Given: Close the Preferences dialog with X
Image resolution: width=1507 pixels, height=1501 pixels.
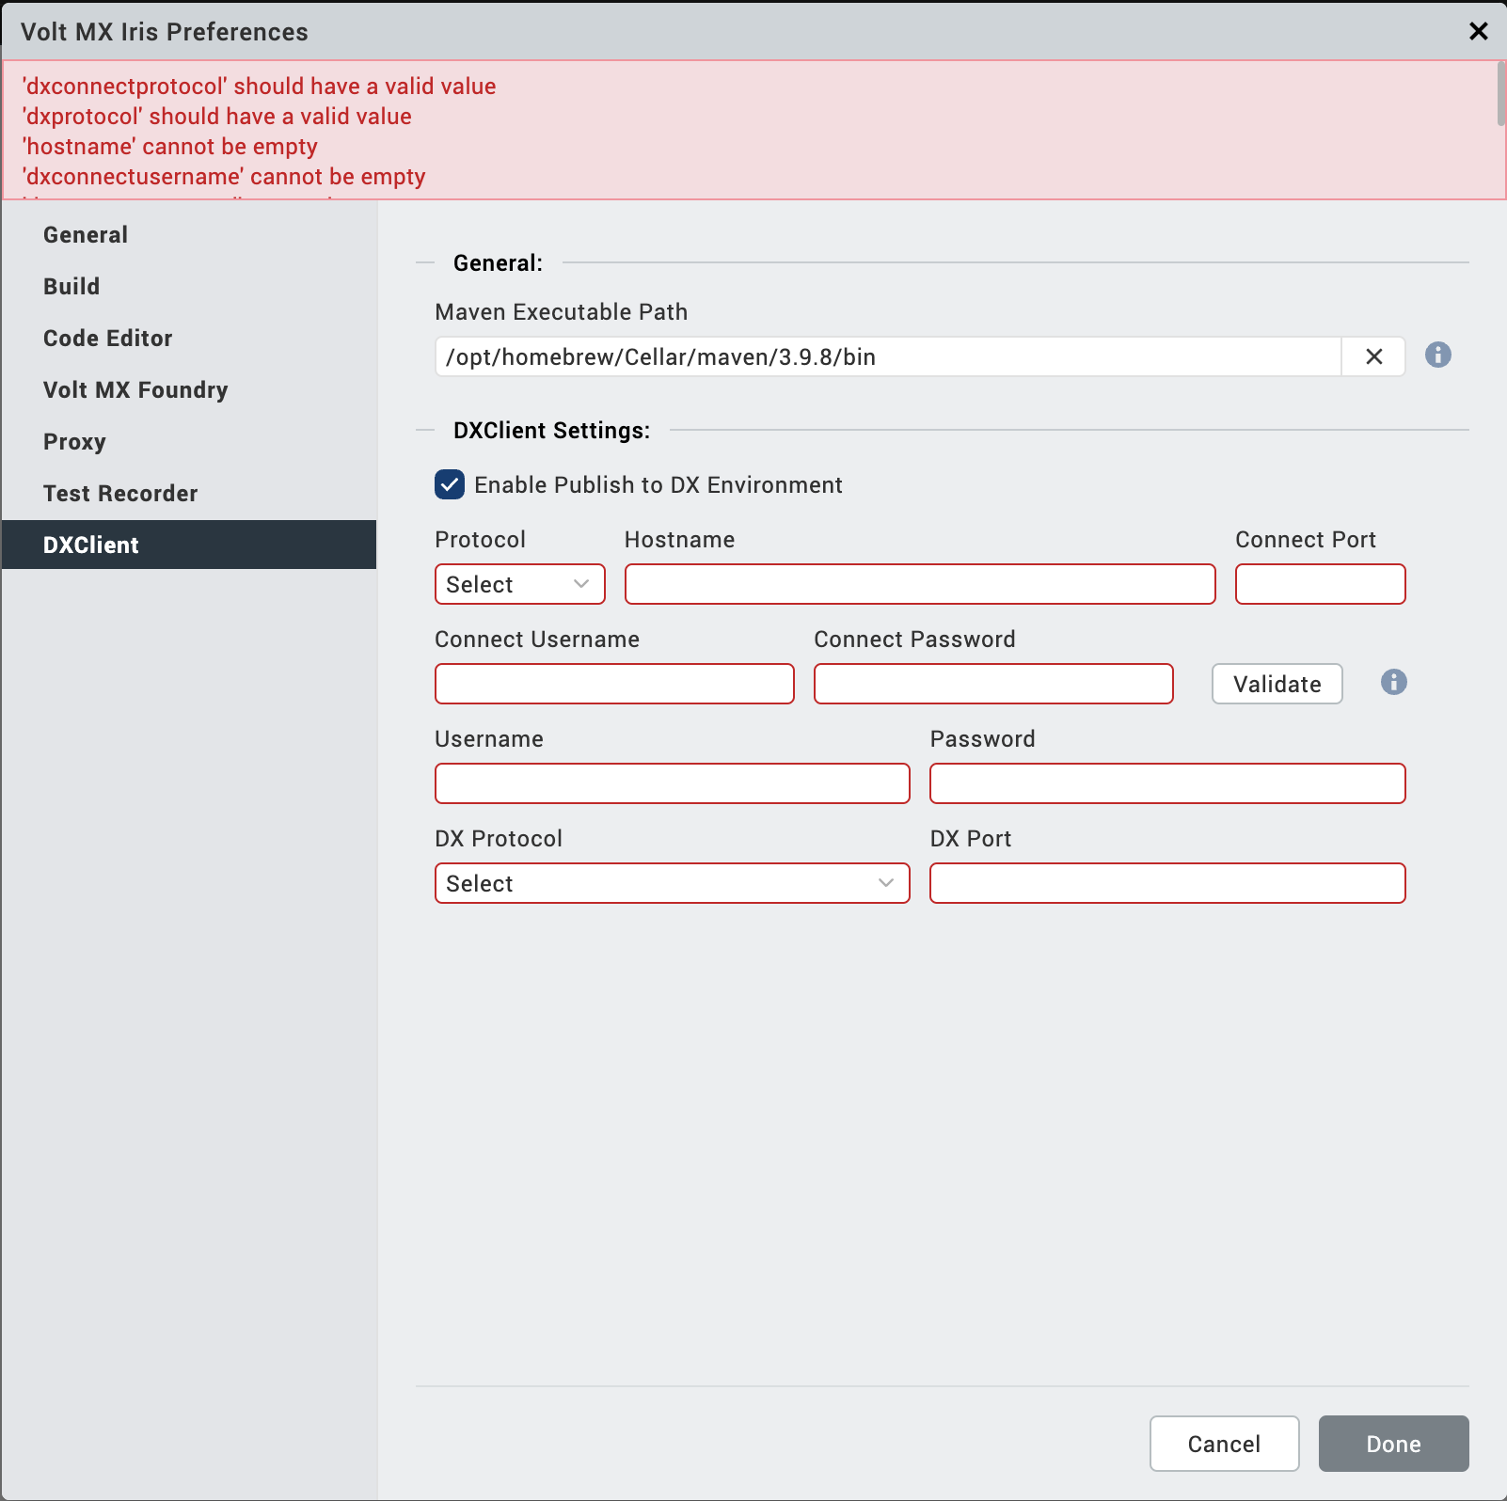Looking at the screenshot, I should (x=1478, y=31).
